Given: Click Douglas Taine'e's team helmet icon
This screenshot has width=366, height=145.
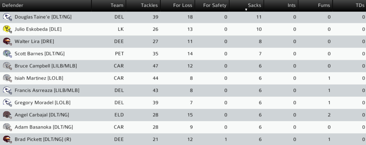Looking at the screenshot, I should point(7,17).
